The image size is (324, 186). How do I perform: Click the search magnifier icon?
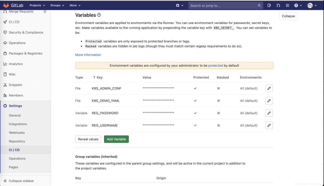(259, 5)
